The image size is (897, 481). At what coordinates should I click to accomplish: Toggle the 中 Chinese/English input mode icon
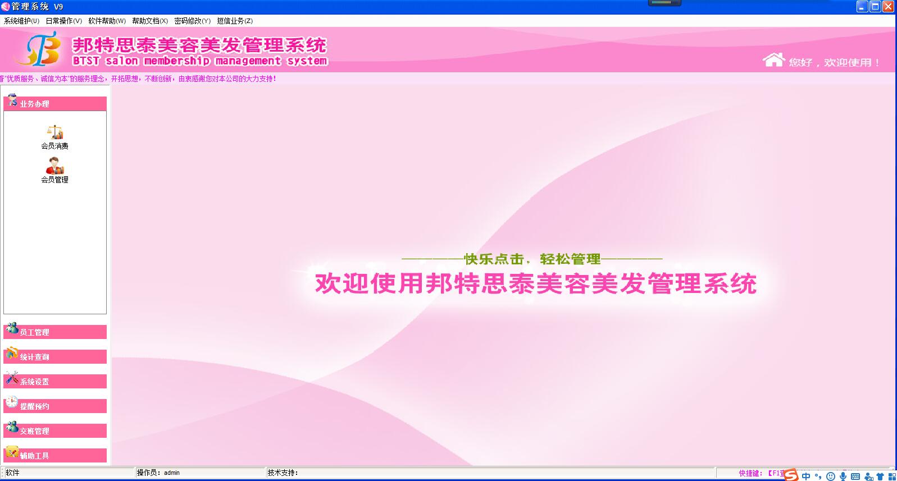click(807, 477)
